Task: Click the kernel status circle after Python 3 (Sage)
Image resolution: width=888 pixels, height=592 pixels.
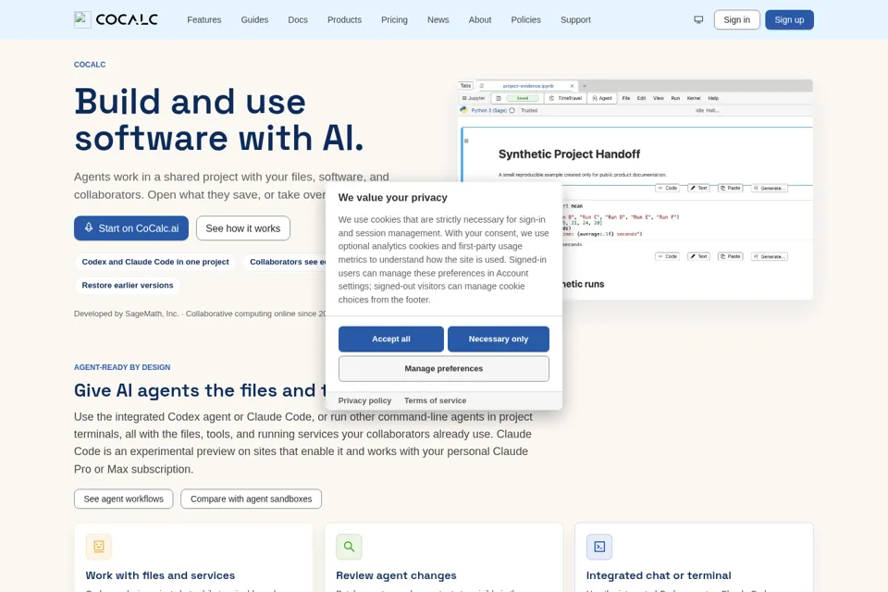Action: [x=512, y=110]
